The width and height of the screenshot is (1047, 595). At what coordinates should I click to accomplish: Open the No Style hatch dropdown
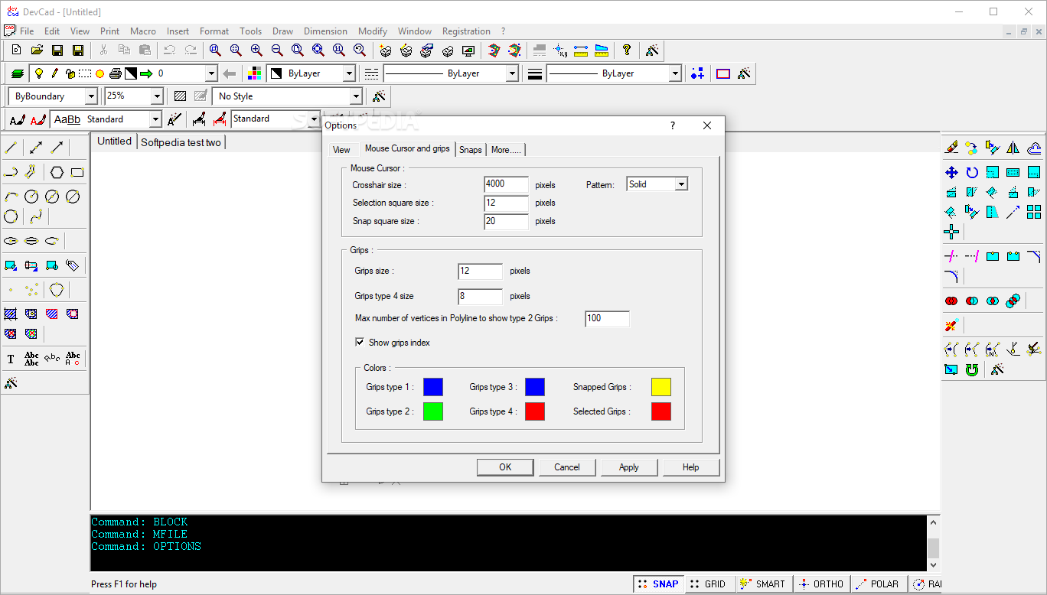(355, 96)
